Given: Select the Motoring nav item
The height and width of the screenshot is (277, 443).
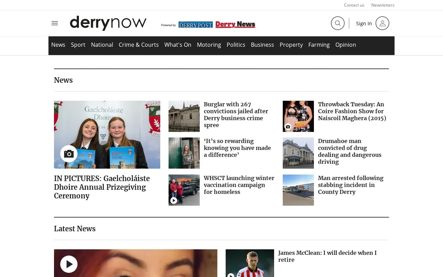Looking at the screenshot, I should tap(209, 45).
